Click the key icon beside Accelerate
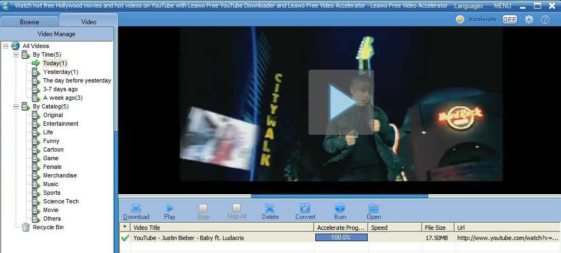This screenshot has width=561, height=253. pyautogui.click(x=460, y=19)
